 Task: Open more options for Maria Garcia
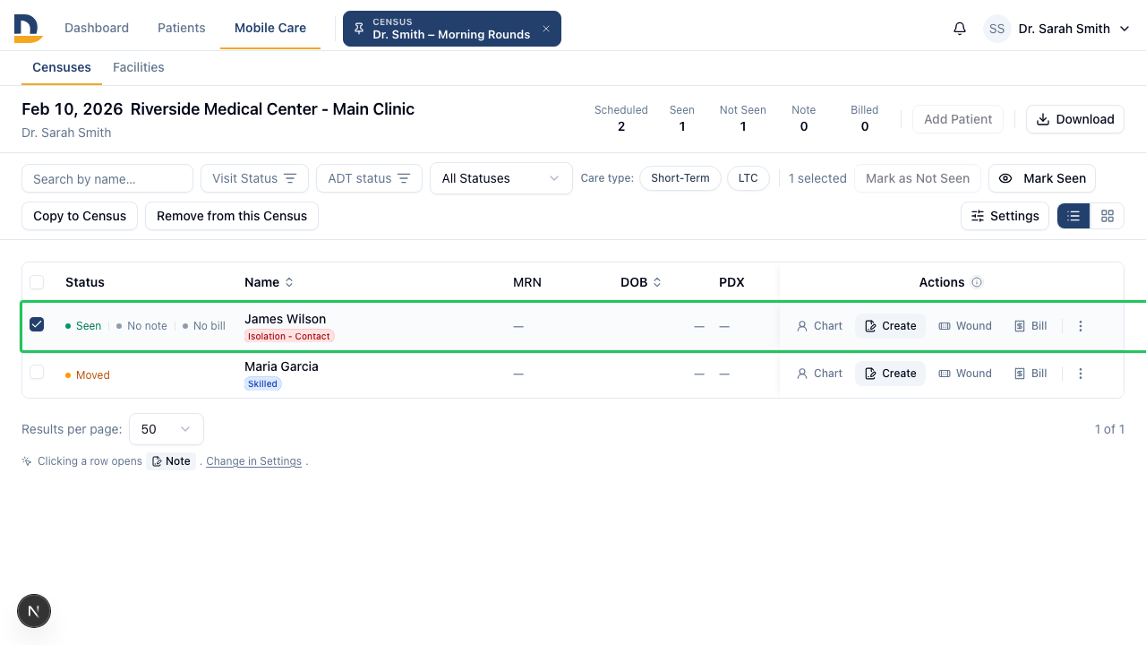pos(1081,374)
